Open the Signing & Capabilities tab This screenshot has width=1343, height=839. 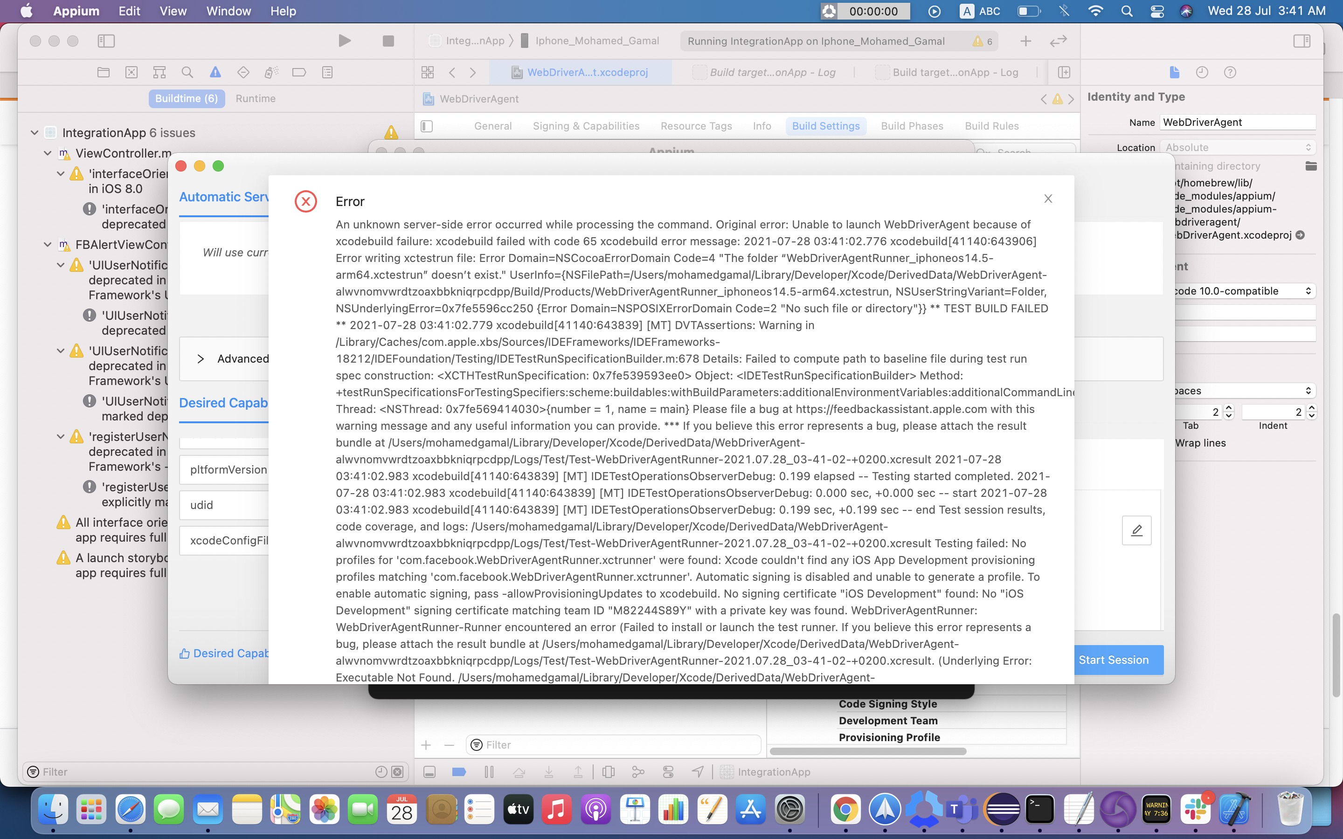coord(586,126)
